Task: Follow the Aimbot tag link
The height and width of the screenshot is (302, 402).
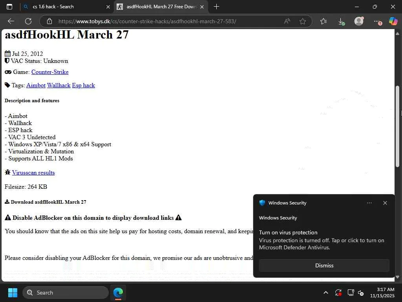Action: 36,85
